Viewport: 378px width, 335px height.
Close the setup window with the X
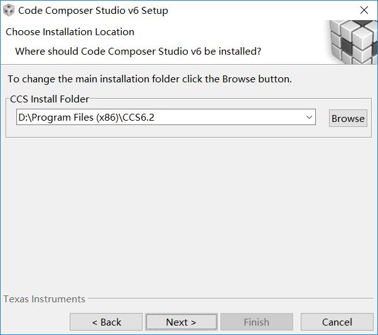pos(364,10)
